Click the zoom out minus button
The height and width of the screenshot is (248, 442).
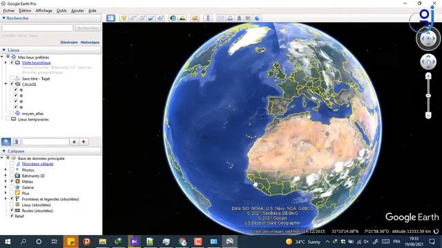428,115
